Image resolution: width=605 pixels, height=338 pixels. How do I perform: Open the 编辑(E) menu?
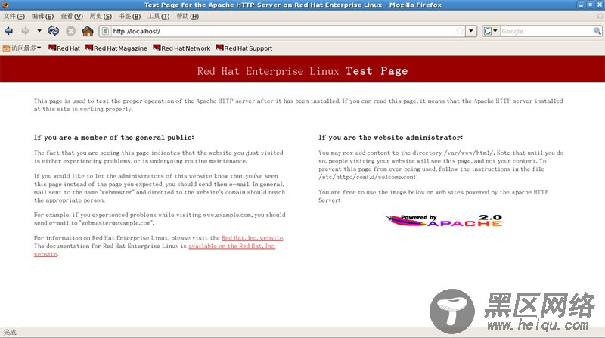point(43,16)
